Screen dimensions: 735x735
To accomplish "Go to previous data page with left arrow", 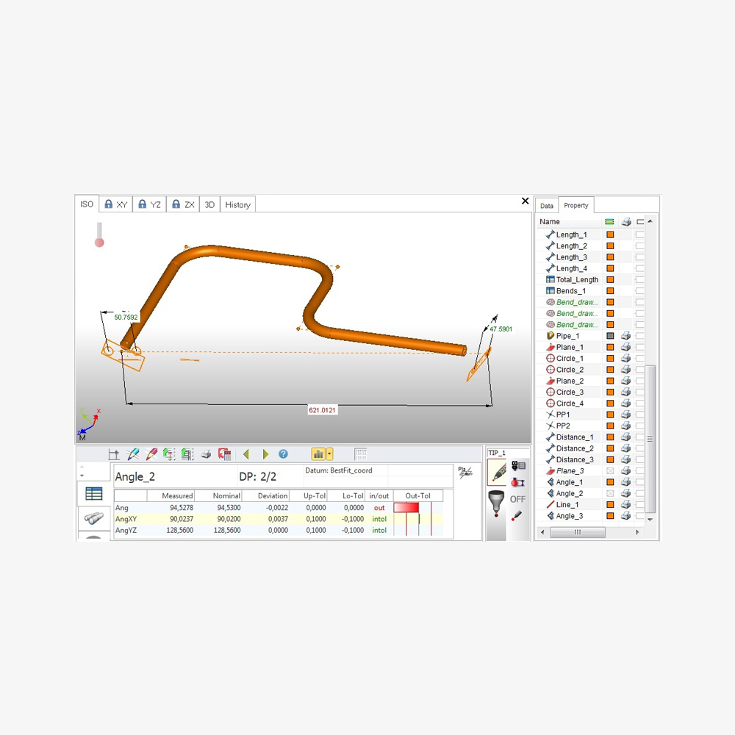I will [x=246, y=454].
